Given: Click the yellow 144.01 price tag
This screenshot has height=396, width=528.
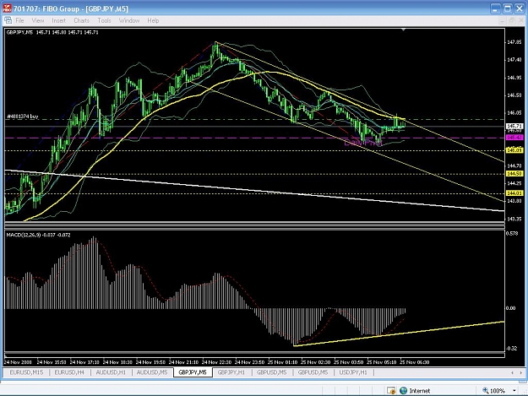Looking at the screenshot, I should coord(514,193).
